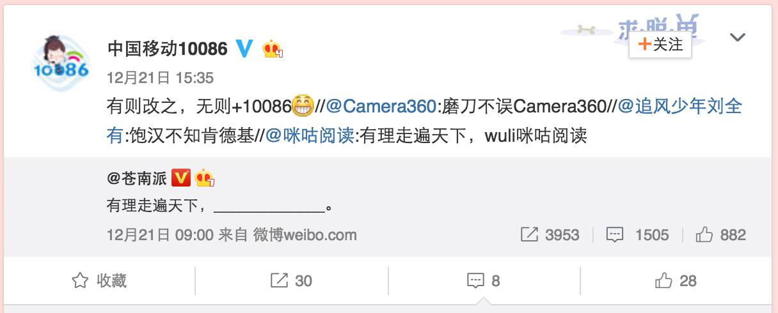Open the comments tab showing 8

pos(484,280)
